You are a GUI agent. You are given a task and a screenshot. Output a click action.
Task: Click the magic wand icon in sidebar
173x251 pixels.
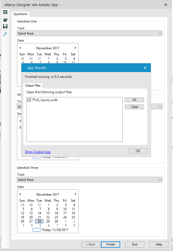coord(5,34)
